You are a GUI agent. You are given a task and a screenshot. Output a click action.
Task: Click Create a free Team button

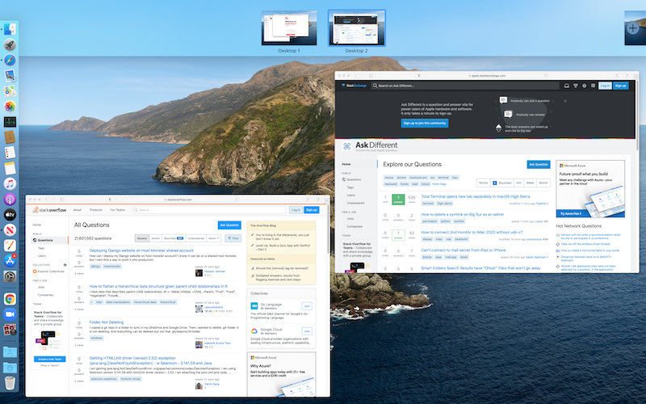tap(49, 359)
